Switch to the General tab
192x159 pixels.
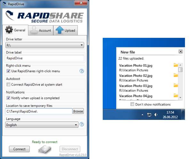point(15,30)
